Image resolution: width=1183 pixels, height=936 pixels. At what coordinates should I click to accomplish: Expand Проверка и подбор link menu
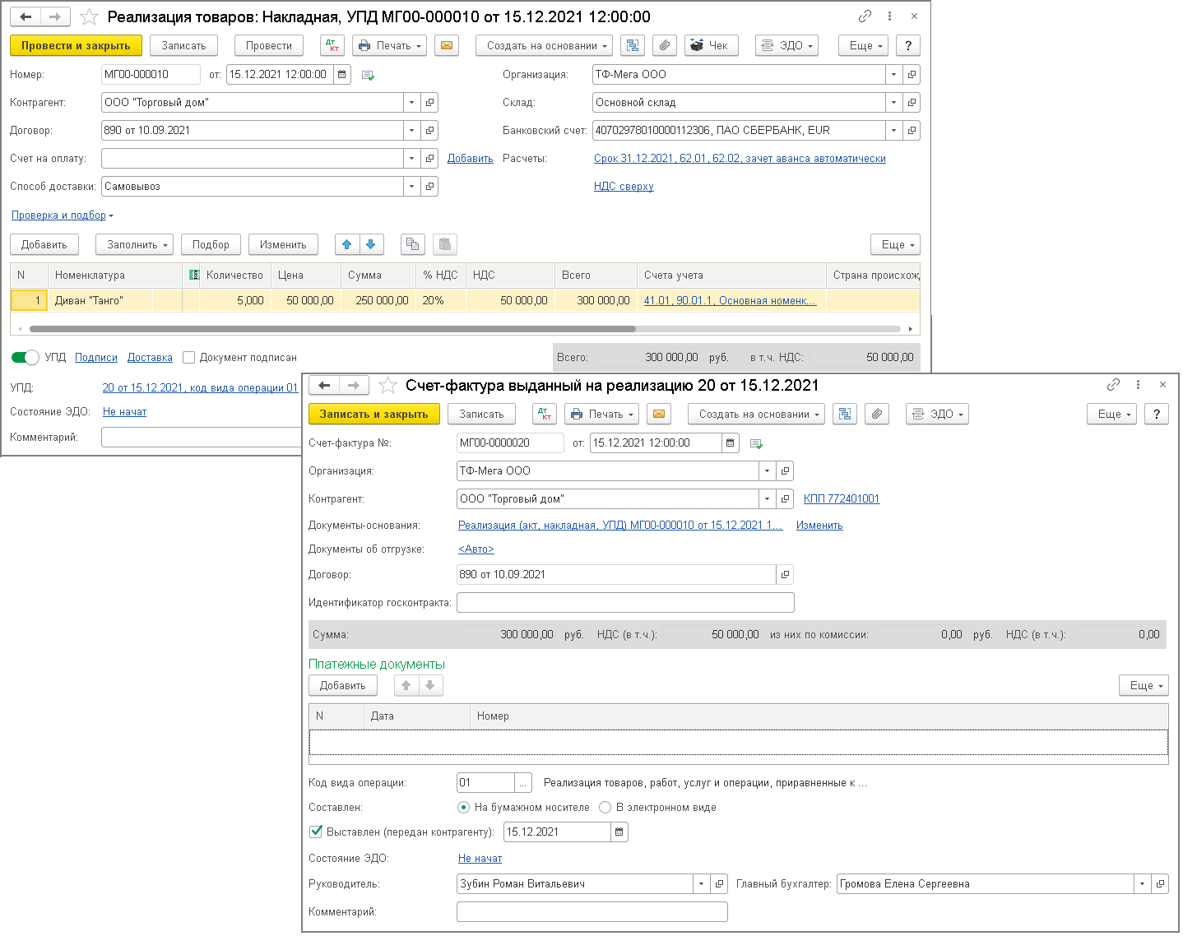click(x=63, y=215)
